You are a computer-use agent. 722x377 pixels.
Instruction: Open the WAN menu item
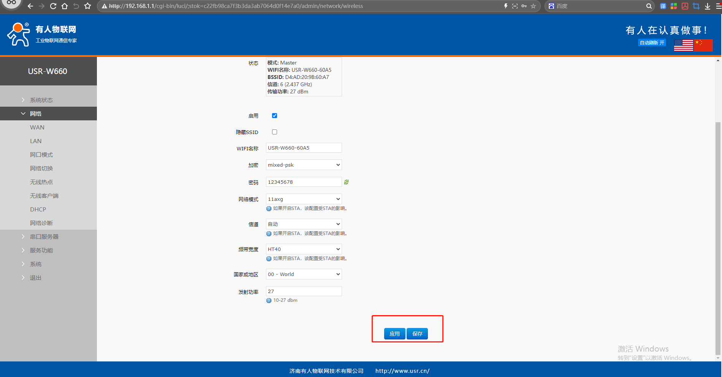click(x=37, y=128)
